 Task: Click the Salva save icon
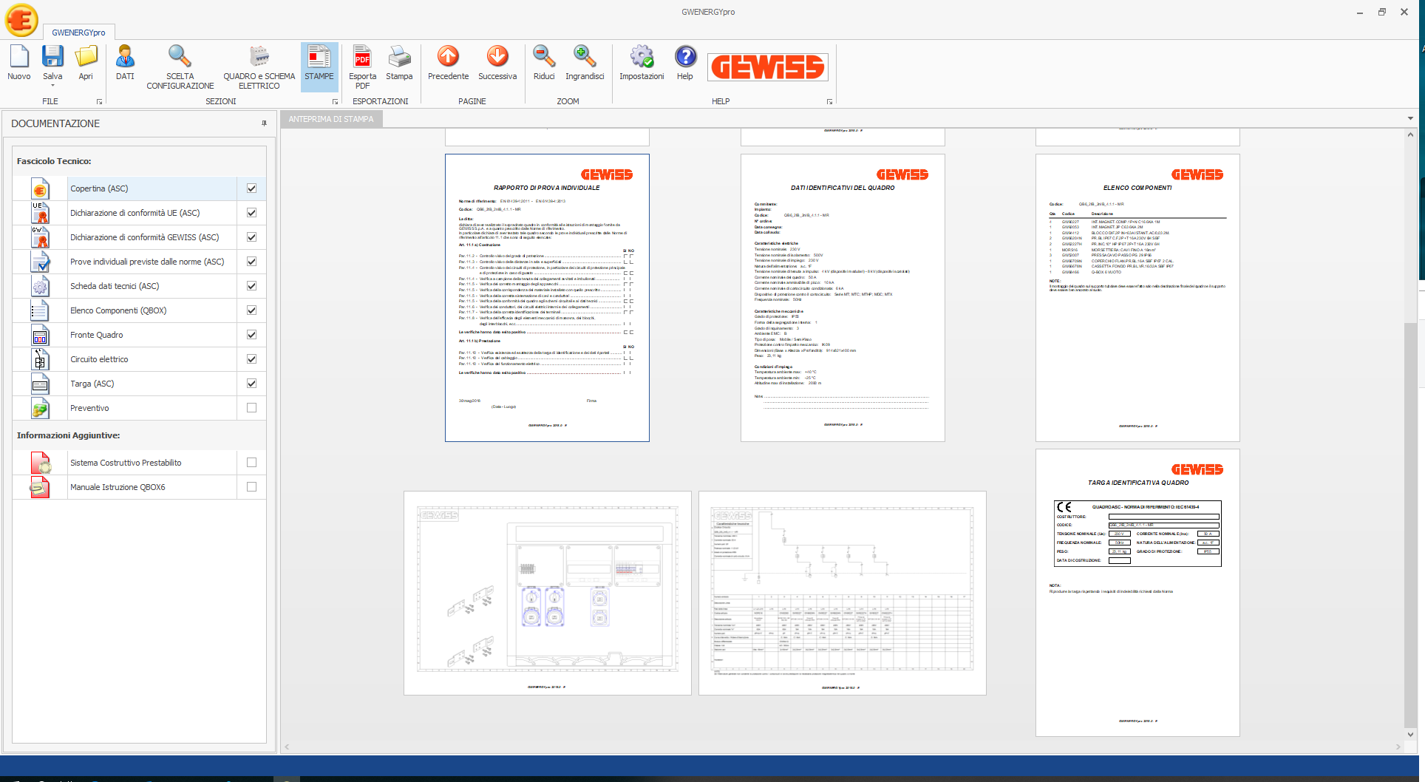(x=52, y=57)
